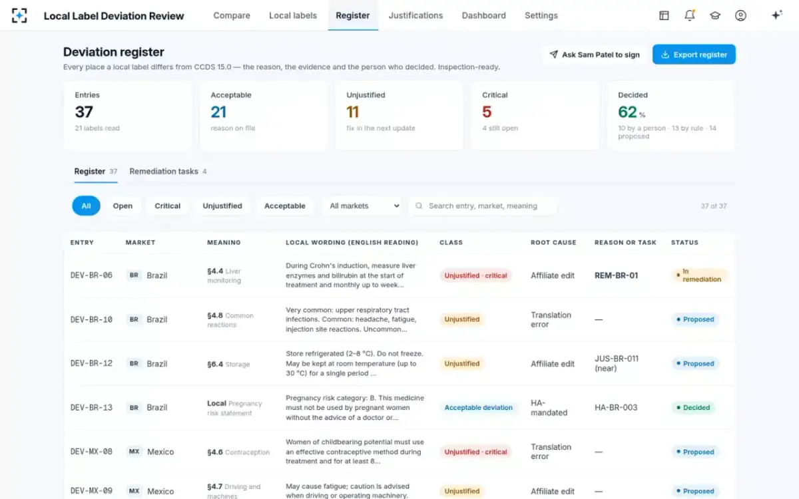
Task: Click the search magnifier icon
Action: 419,206
